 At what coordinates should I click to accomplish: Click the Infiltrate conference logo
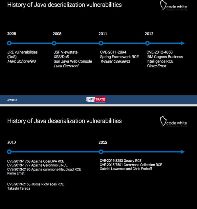(x=96, y=100)
